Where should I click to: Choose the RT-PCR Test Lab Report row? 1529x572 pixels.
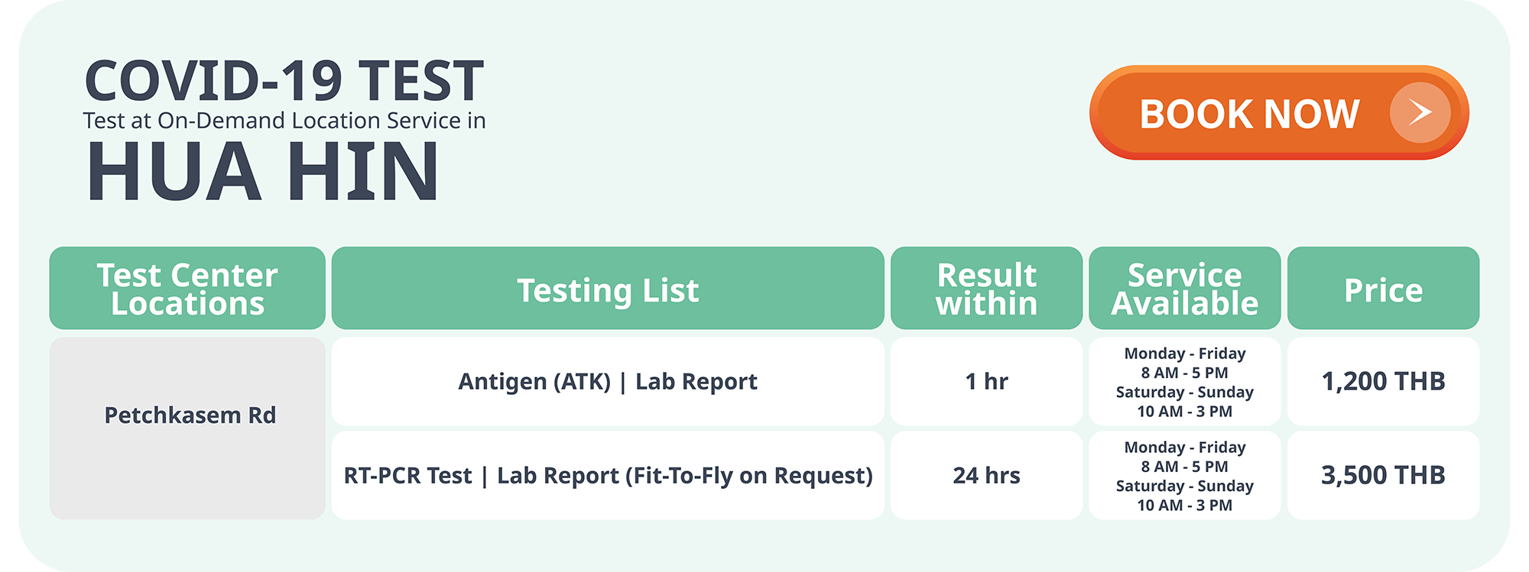pyautogui.click(x=608, y=475)
